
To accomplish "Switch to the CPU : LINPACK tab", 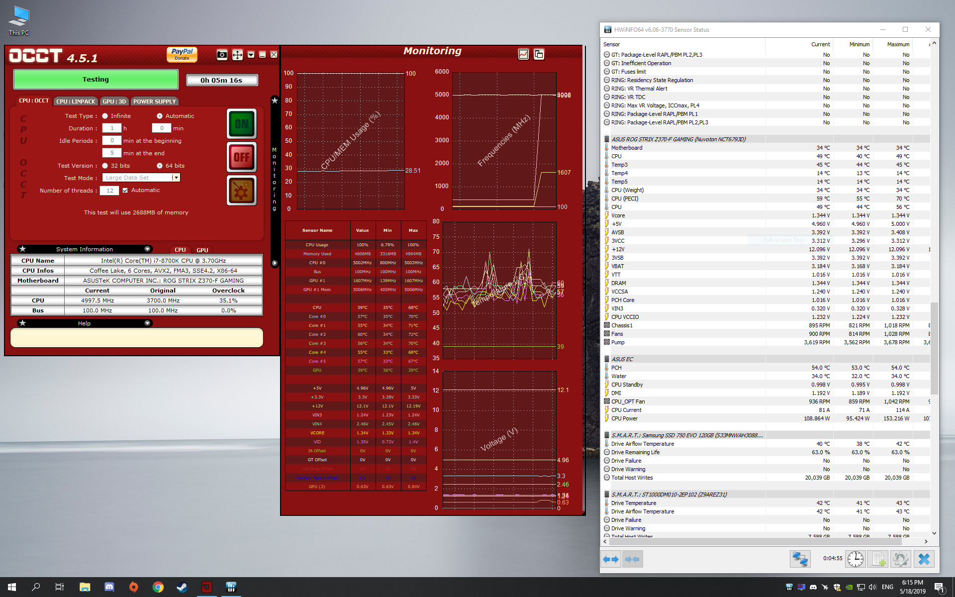I will click(76, 101).
